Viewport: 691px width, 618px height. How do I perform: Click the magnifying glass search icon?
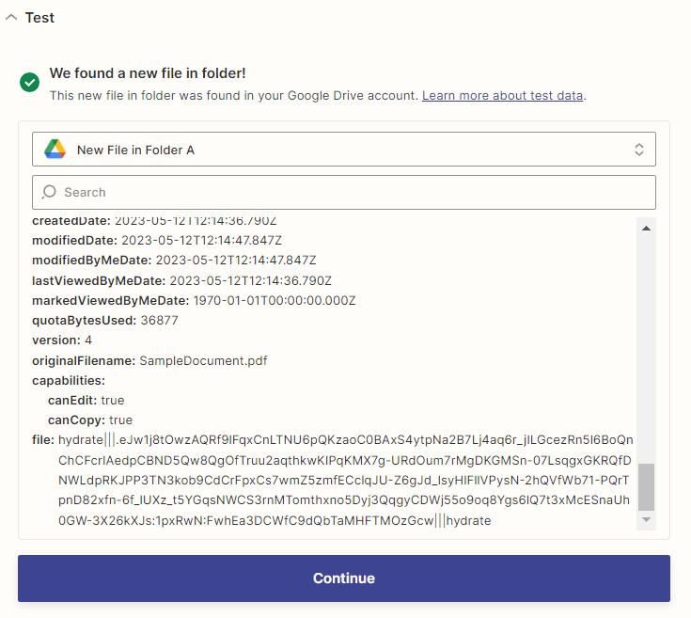click(49, 192)
